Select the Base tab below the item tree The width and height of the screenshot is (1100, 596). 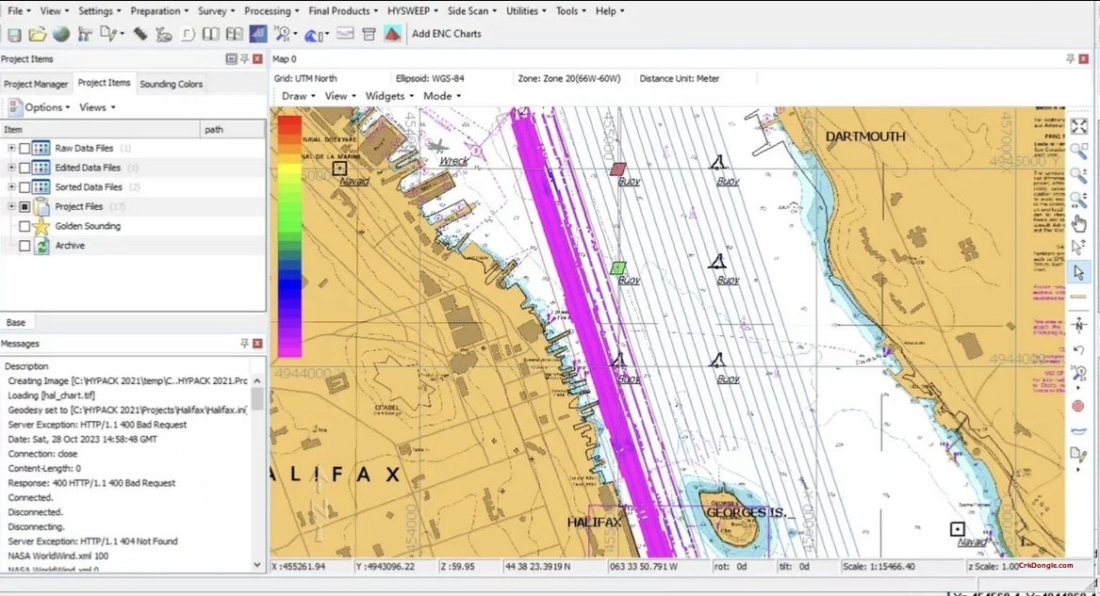15,322
